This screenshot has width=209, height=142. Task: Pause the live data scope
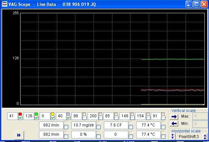19,135
